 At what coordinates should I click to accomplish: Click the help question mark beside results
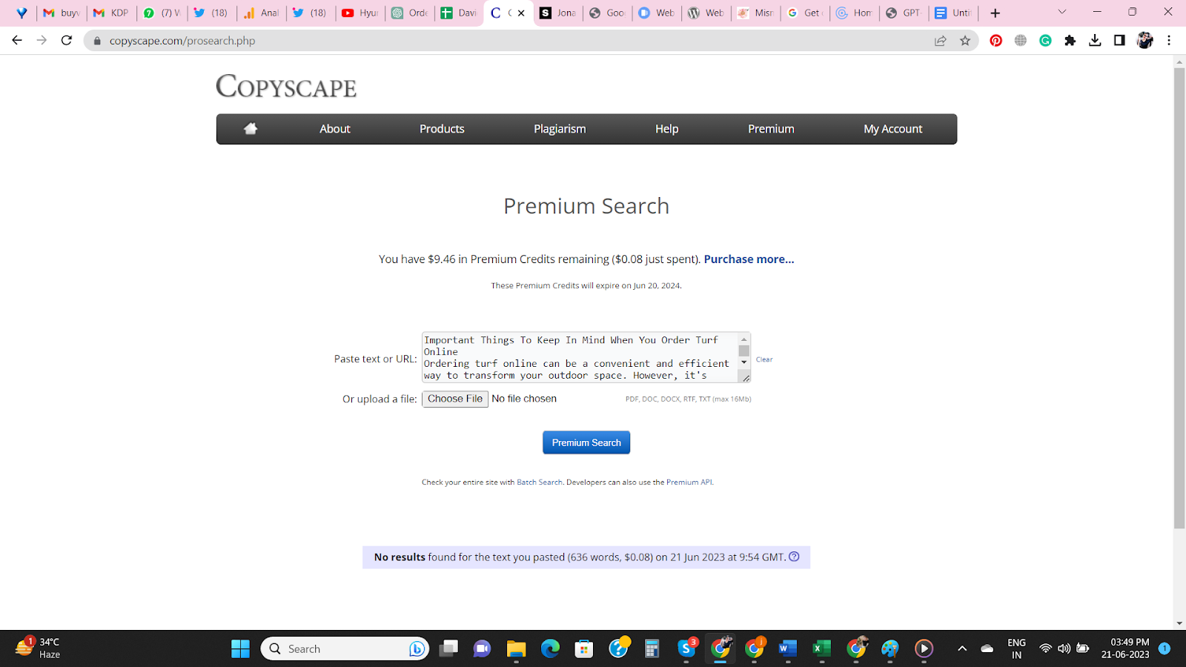(794, 557)
